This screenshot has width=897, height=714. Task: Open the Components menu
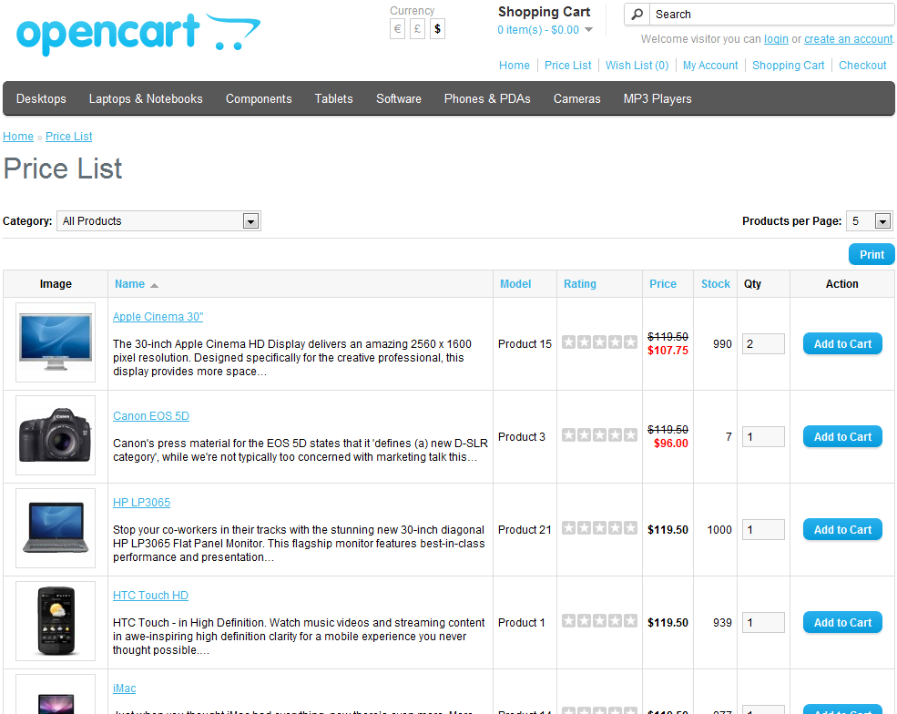click(x=259, y=99)
